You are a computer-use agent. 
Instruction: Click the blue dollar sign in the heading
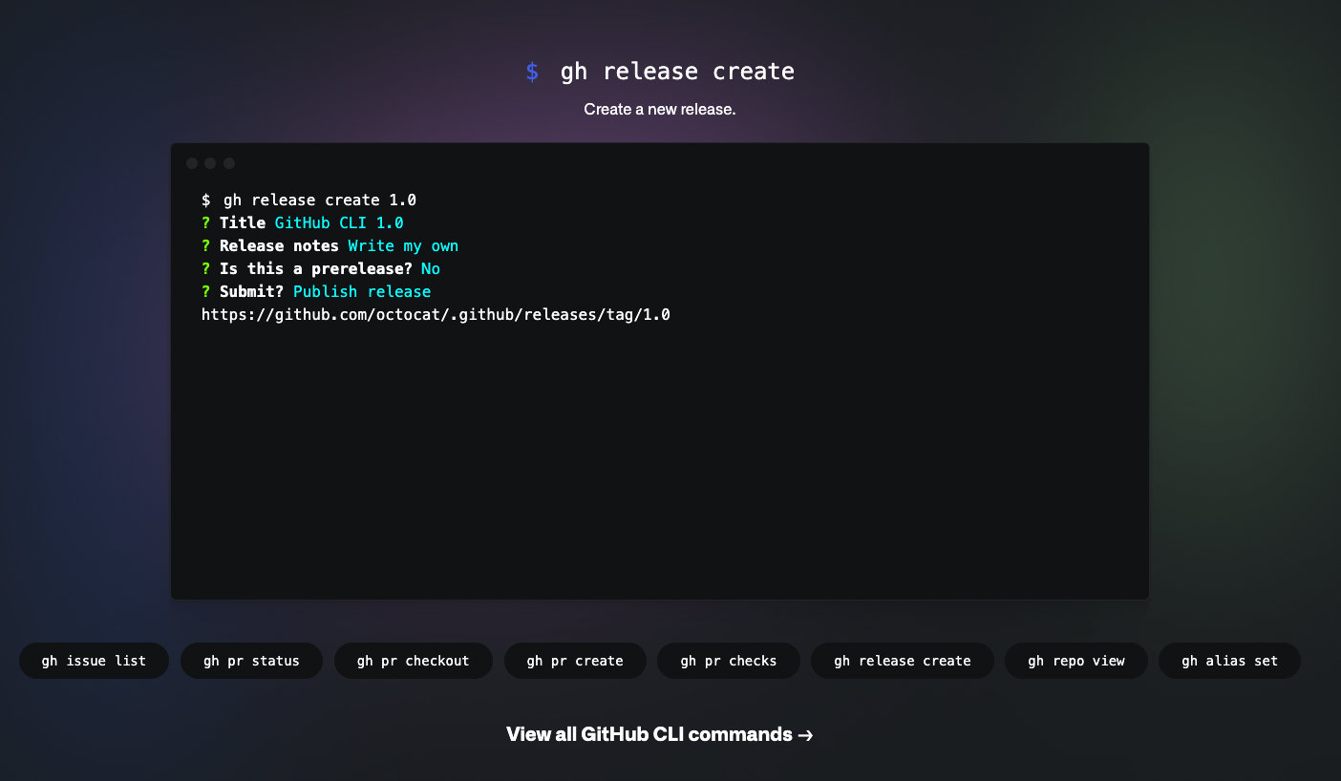(532, 73)
